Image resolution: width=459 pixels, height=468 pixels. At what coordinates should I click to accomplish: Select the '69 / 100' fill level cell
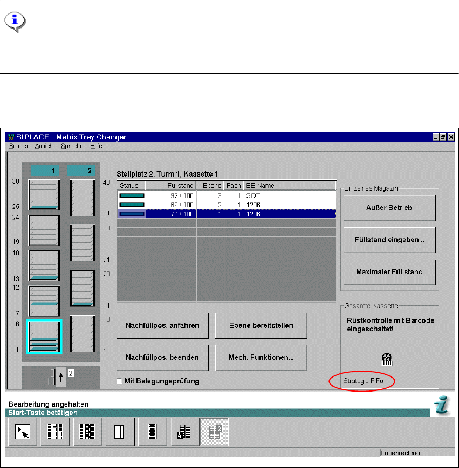(x=171, y=205)
